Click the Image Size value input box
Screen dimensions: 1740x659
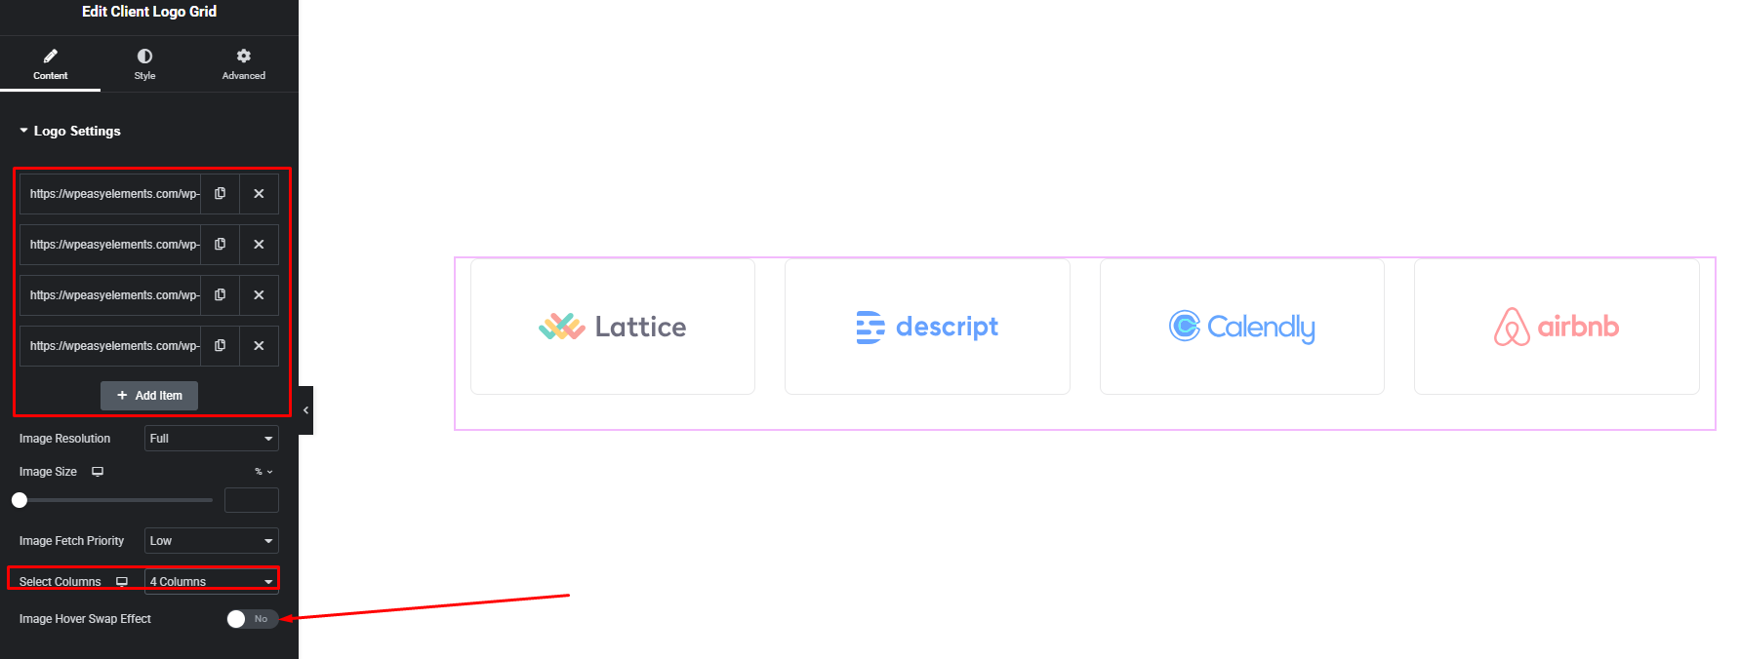251,500
